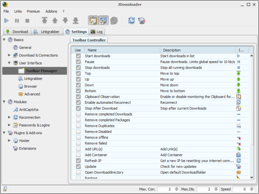
Task: Click the Speed value field
Action: tap(241, 189)
